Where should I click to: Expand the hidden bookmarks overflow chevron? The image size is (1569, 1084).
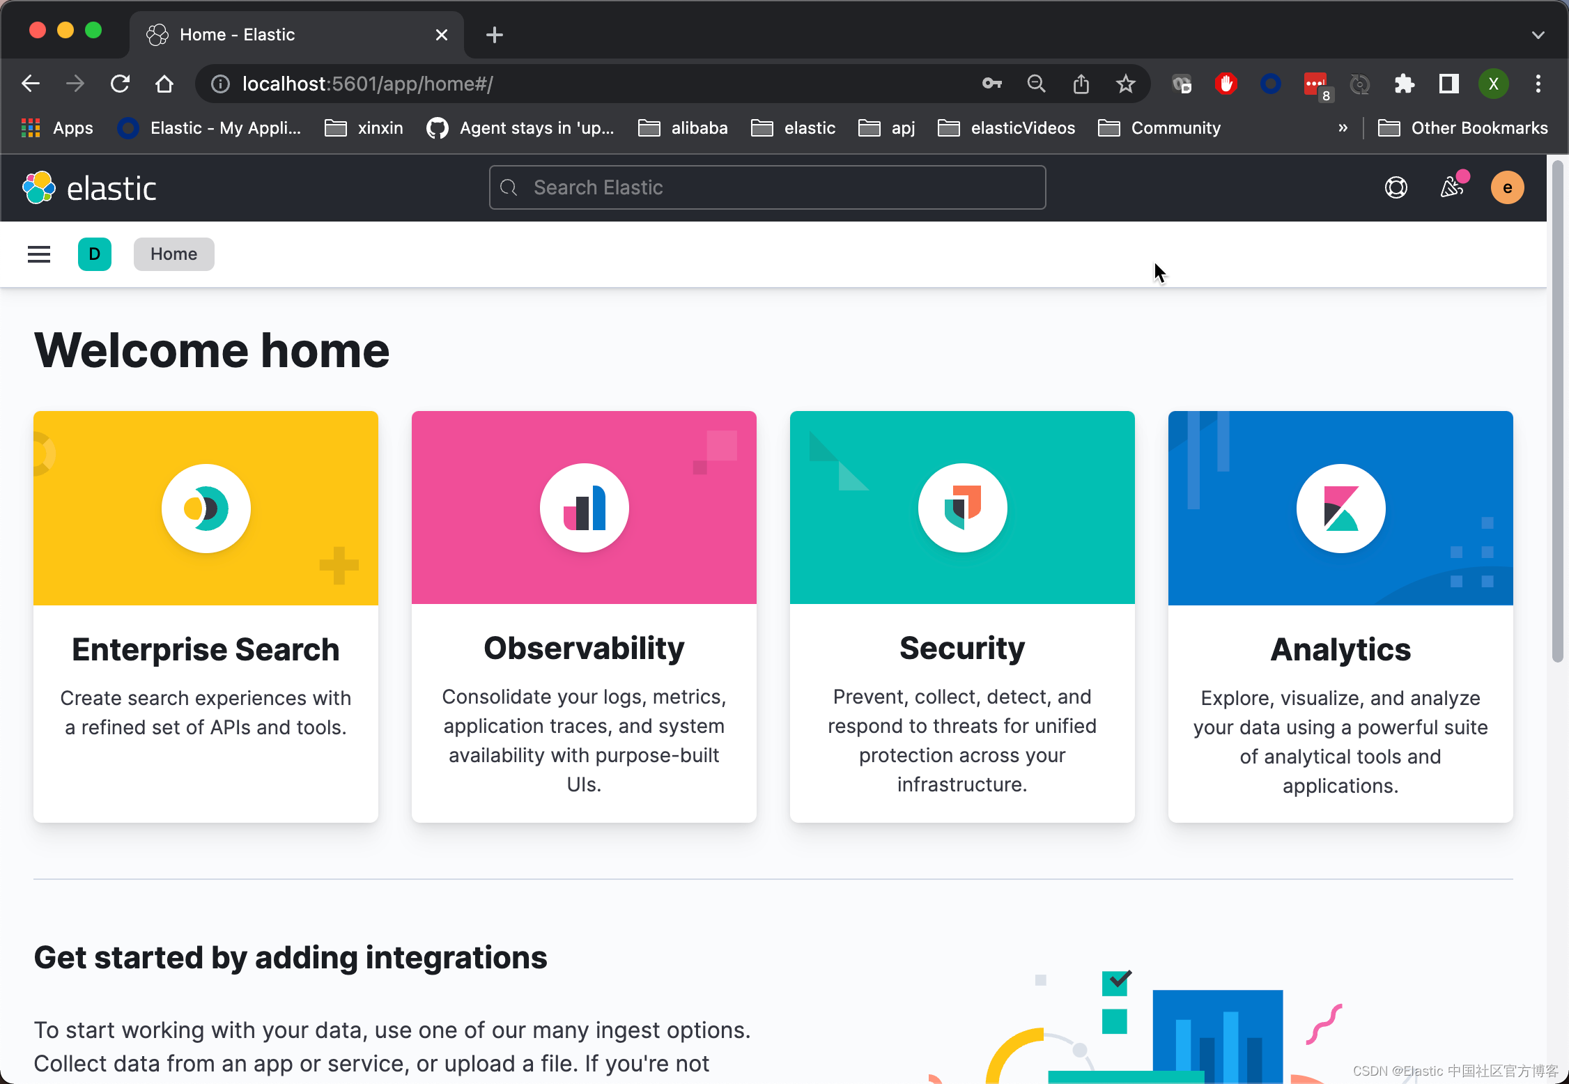coord(1343,128)
